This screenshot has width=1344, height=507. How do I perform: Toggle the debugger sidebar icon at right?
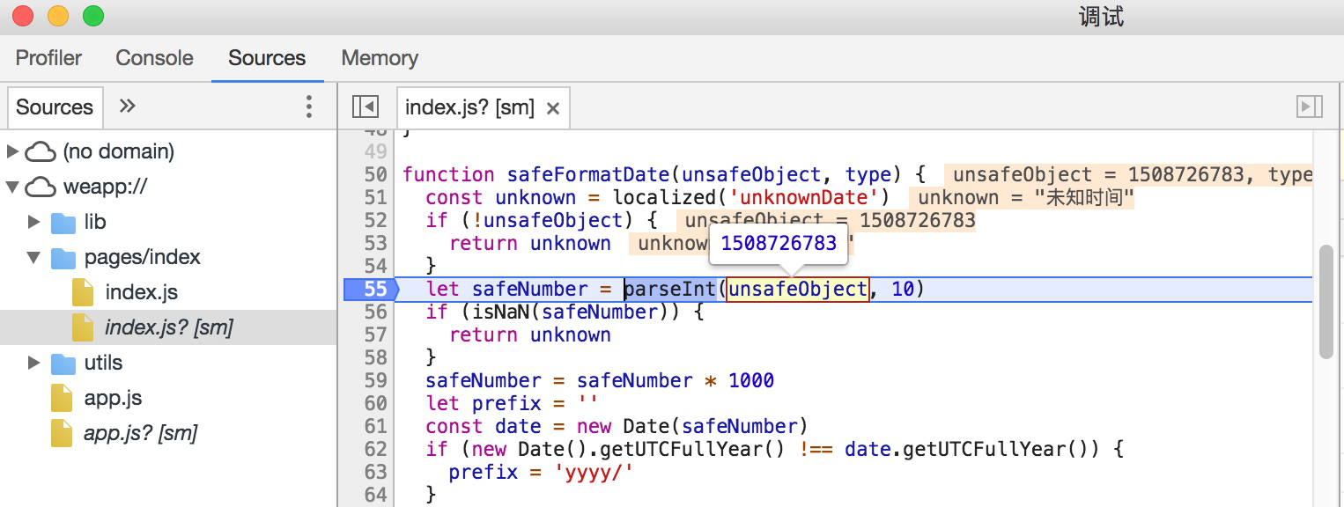coord(1310,107)
